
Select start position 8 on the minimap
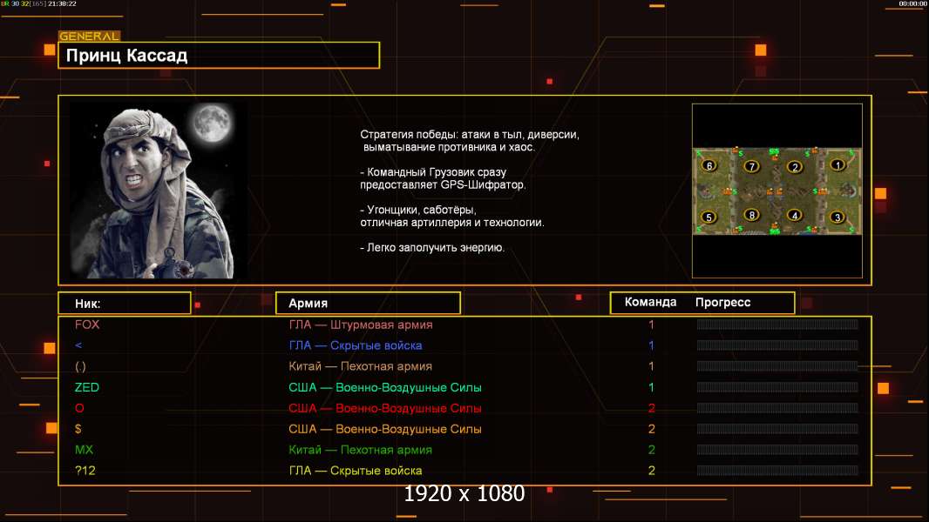coord(752,215)
